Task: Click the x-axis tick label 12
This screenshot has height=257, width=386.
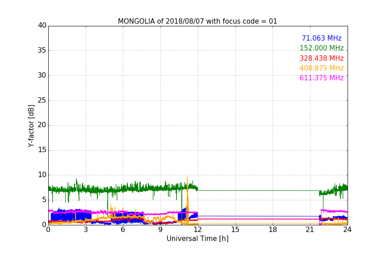Action: pos(197,230)
